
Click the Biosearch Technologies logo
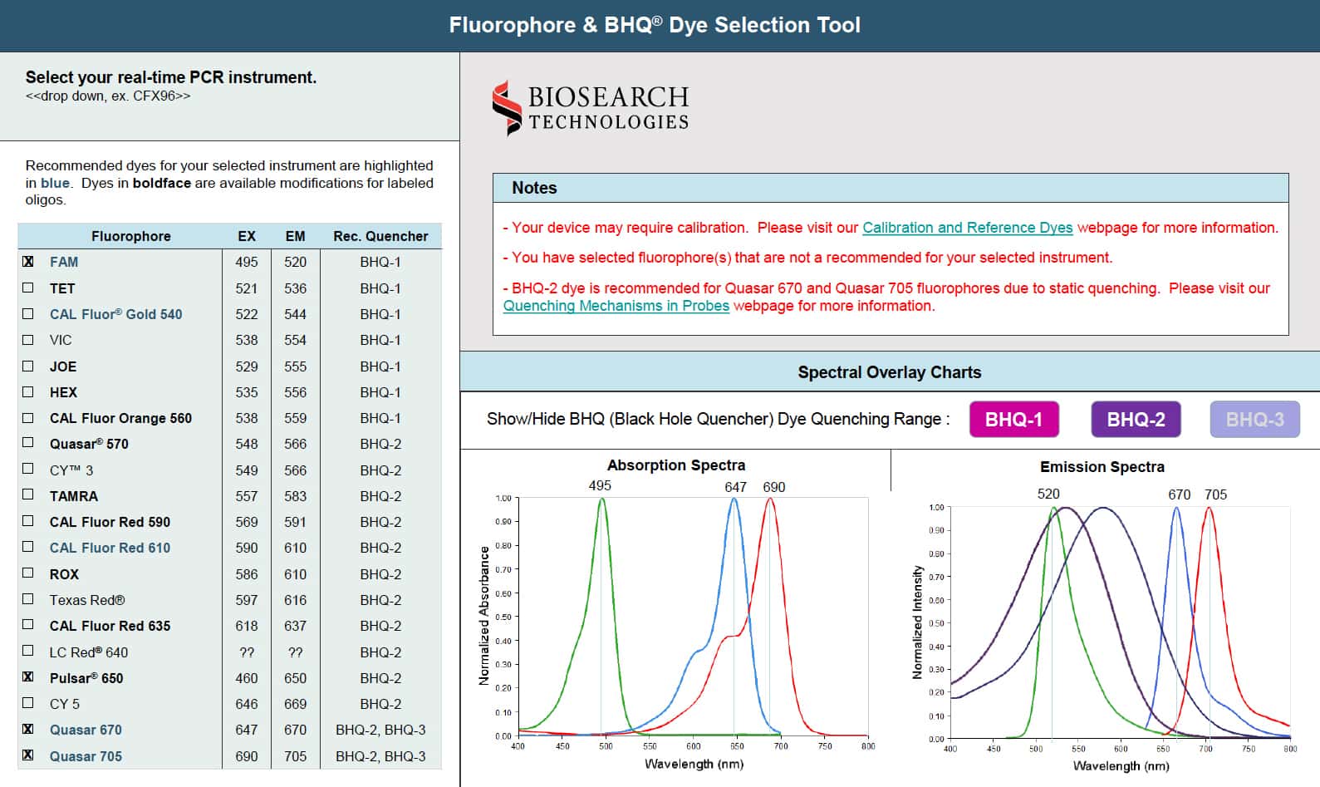[591, 108]
